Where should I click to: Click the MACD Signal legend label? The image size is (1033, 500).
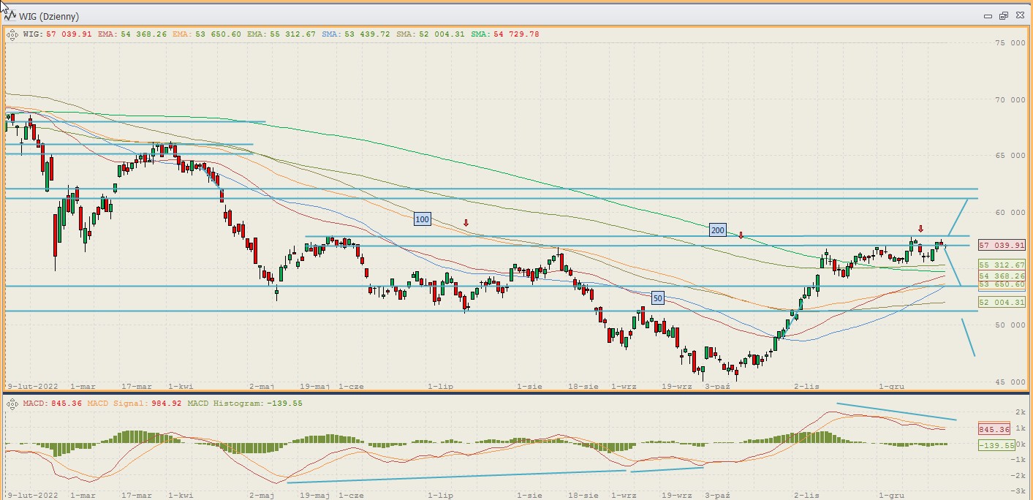[111, 403]
